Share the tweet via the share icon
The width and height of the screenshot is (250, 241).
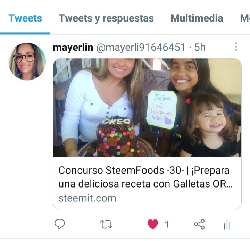click(x=199, y=224)
